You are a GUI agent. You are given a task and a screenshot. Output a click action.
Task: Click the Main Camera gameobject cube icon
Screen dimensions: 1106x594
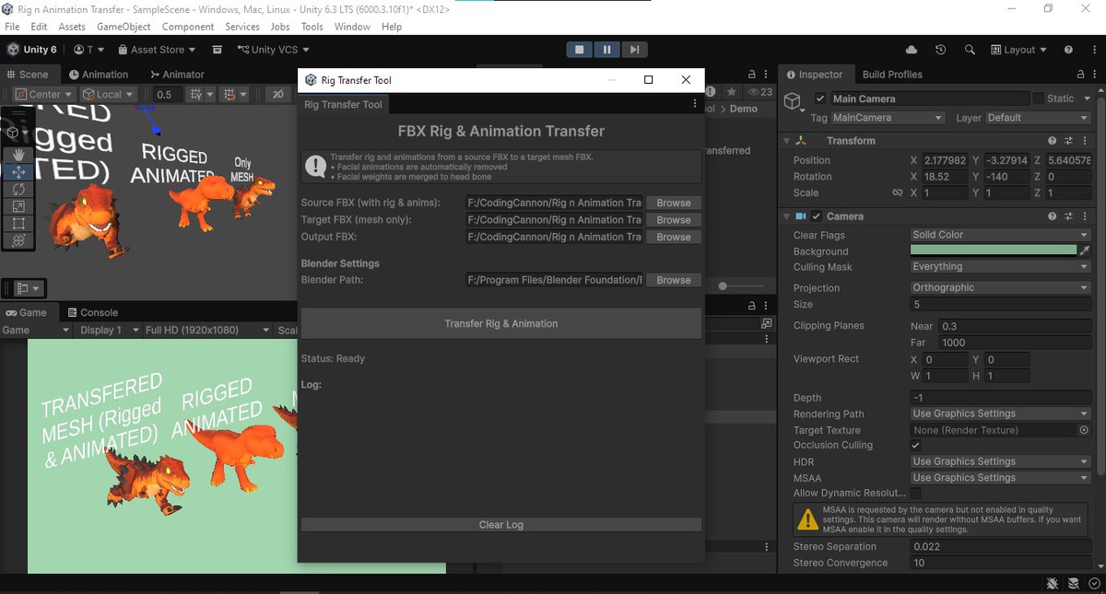(793, 101)
